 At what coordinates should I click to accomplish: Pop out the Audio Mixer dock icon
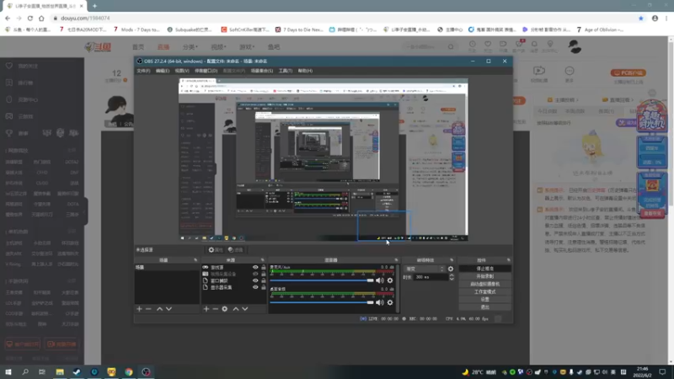[396, 260]
